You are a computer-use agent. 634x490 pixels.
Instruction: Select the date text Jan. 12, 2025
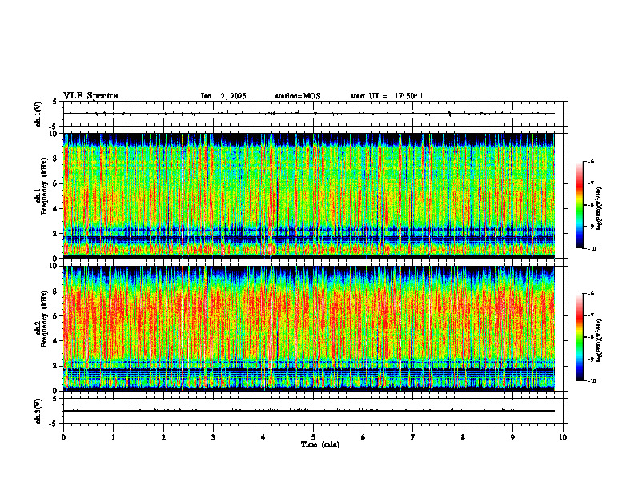pos(223,96)
